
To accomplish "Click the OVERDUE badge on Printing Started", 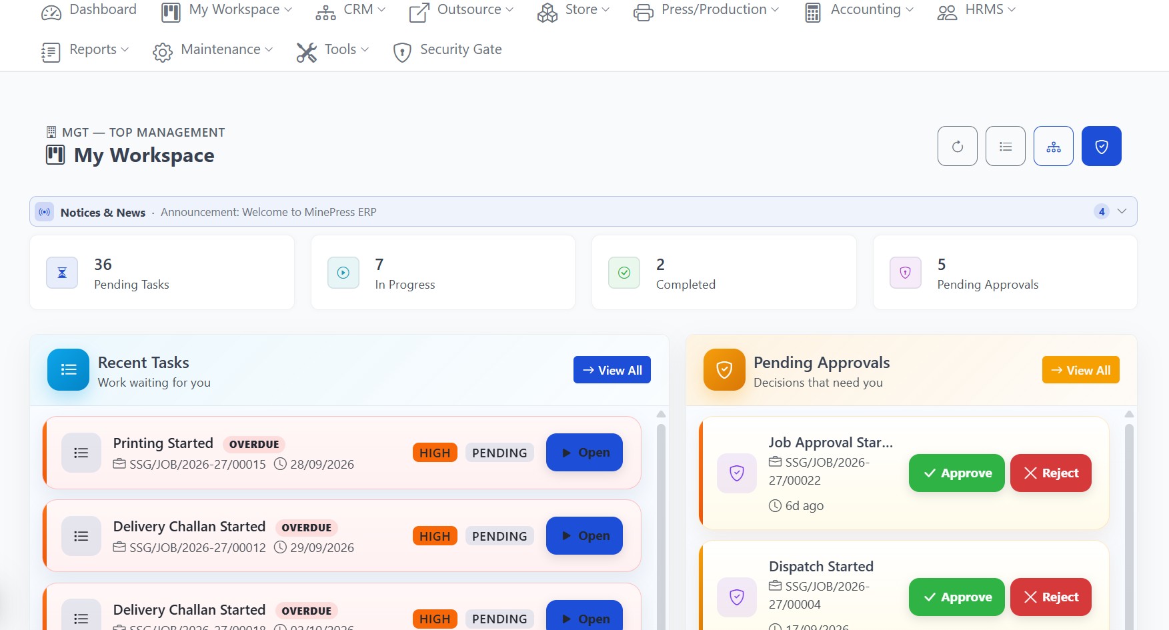I will coord(254,445).
